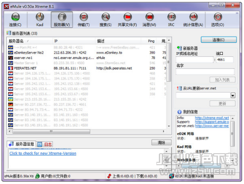Open Click to check for new Xtreme-Version link

[43, 153]
